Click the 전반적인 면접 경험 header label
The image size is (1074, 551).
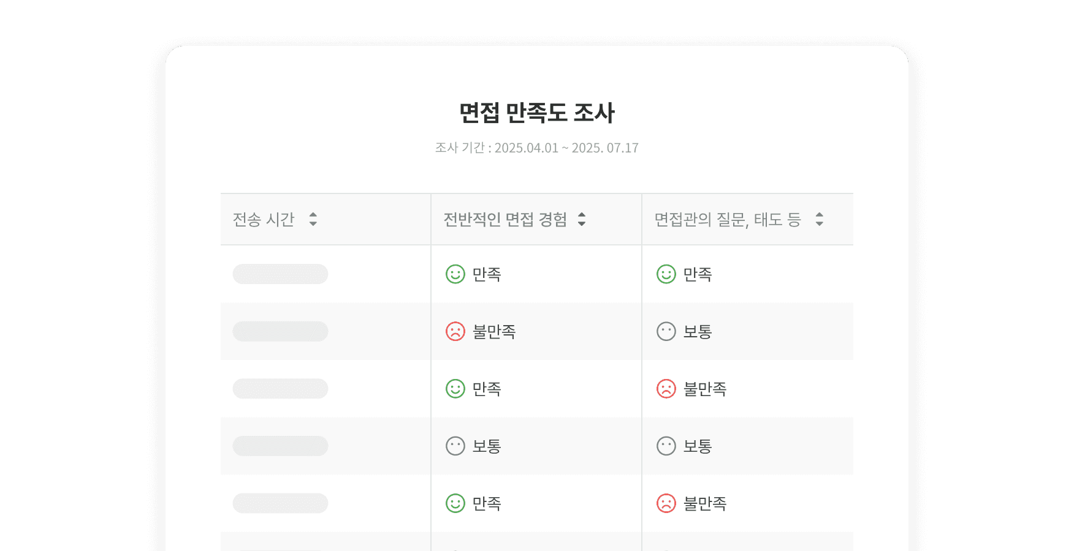pyautogui.click(x=505, y=219)
